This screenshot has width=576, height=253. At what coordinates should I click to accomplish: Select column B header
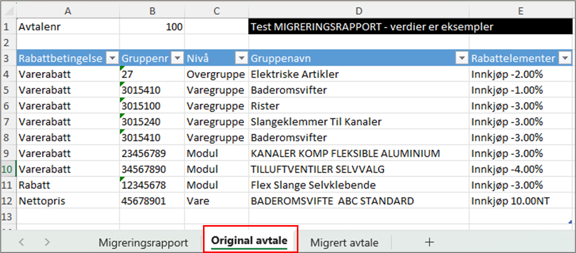(x=152, y=11)
